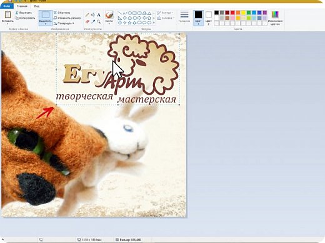
Task: Pick the yellow palette swatch
Action: click(x=243, y=13)
